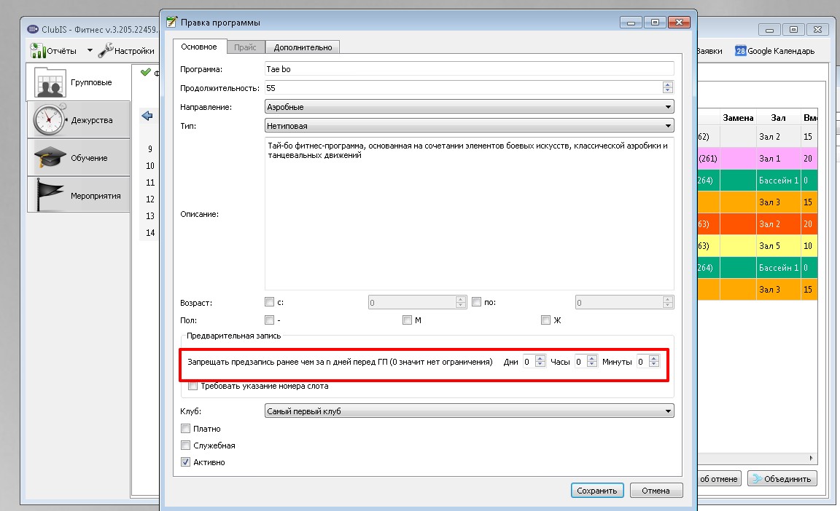Switch to the Основное tab

tap(199, 47)
